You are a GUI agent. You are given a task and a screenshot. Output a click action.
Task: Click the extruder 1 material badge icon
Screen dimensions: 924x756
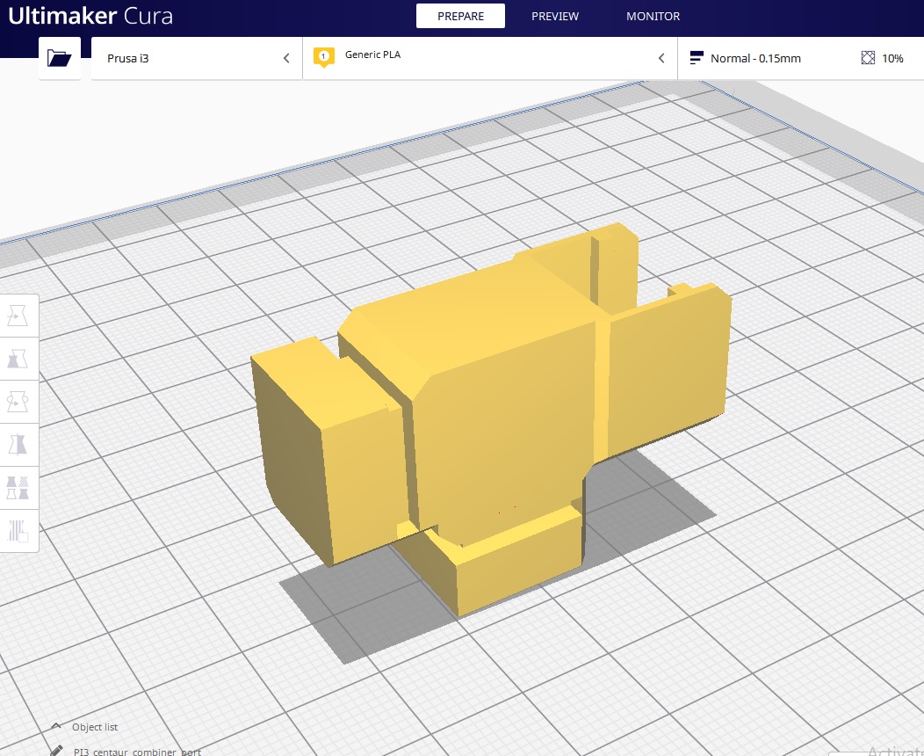(x=323, y=57)
